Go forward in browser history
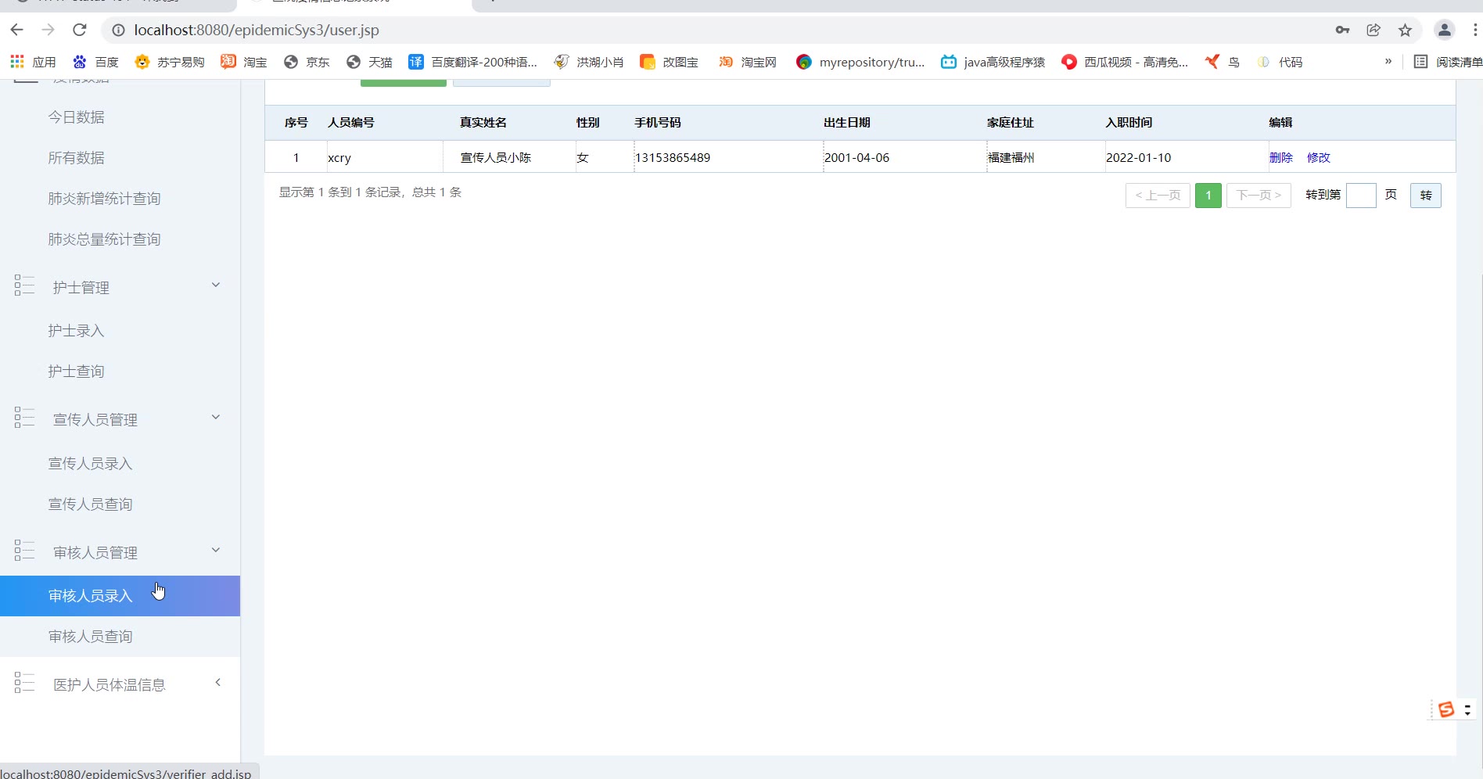This screenshot has height=779, width=1483. (48, 30)
